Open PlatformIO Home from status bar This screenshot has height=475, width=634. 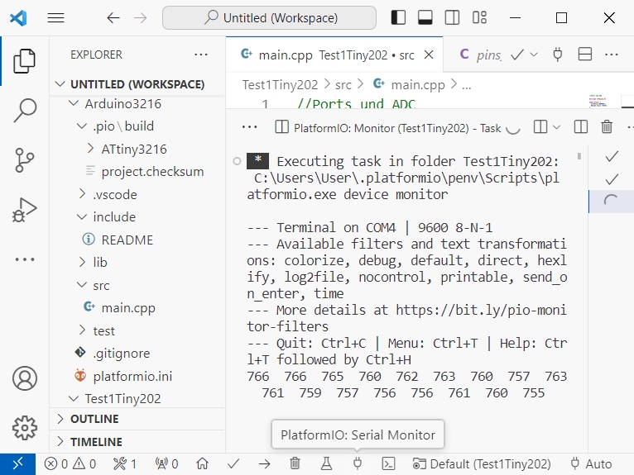tap(202, 463)
